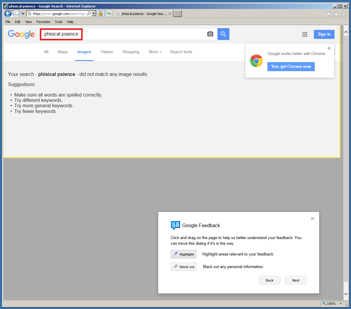Image resolution: width=351 pixels, height=309 pixels.
Task: Click the text 'Try fewer keywords.'
Action: point(36,111)
